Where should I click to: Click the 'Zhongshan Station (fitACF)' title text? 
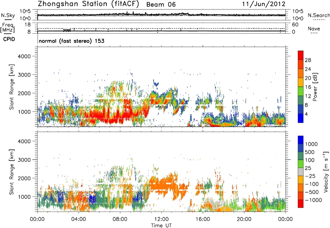88,4
